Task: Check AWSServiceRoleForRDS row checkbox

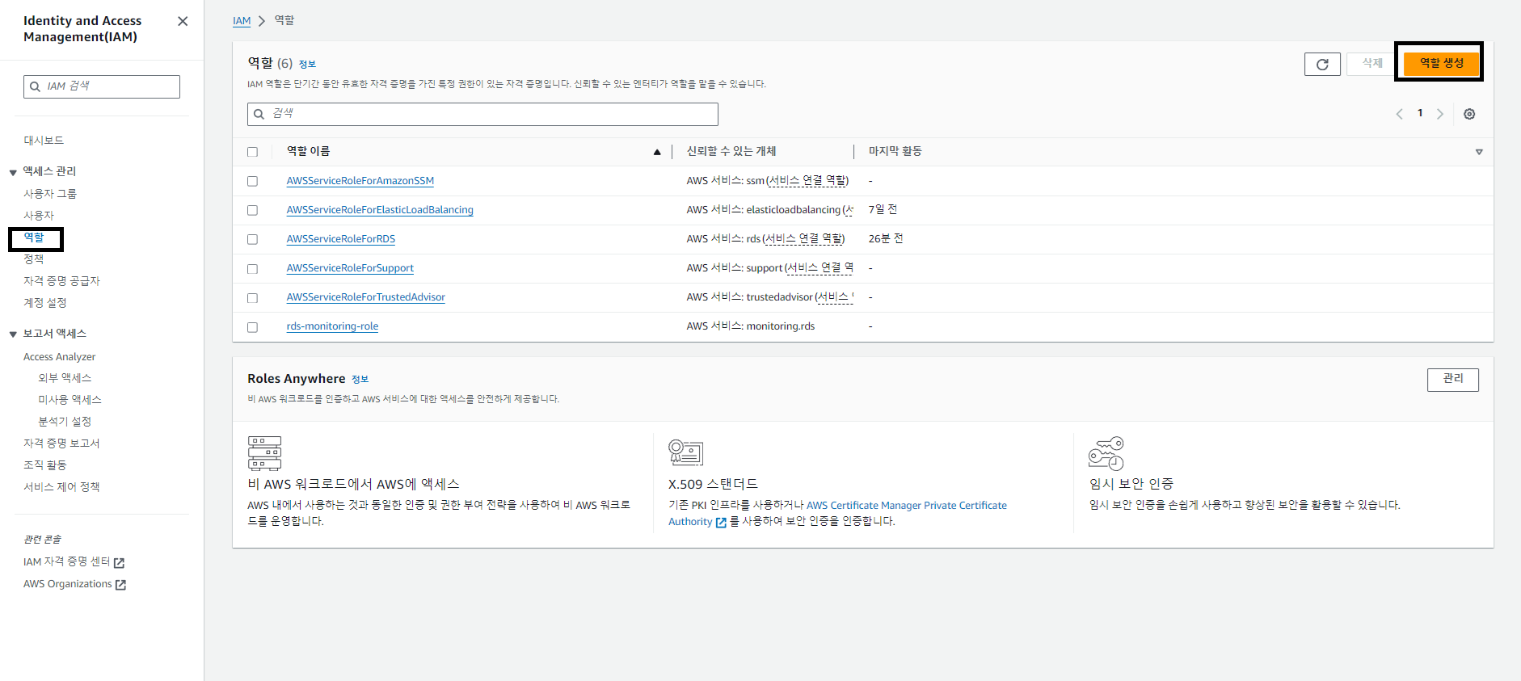Action: point(252,239)
